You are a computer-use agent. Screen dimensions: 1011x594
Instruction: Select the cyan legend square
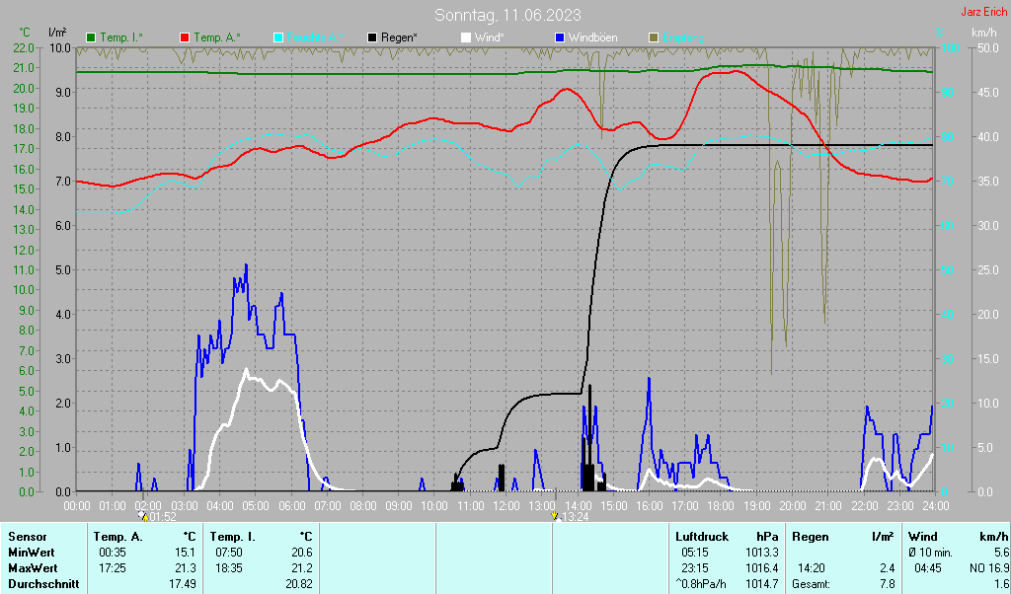[278, 37]
